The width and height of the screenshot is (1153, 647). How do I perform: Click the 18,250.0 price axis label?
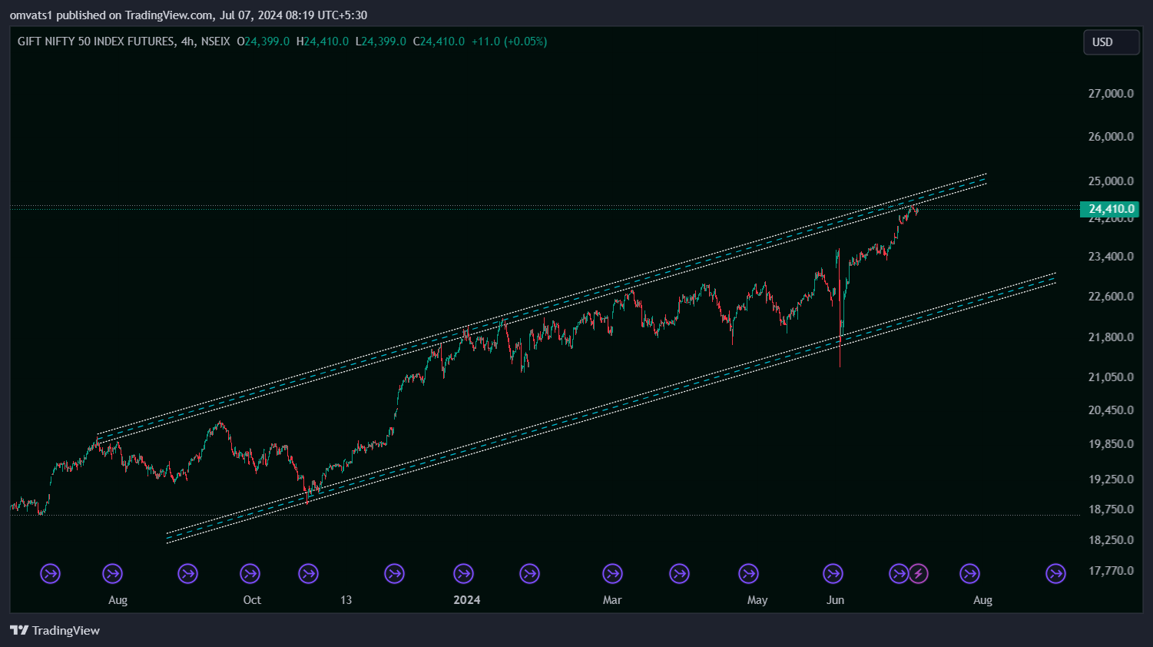(1111, 540)
